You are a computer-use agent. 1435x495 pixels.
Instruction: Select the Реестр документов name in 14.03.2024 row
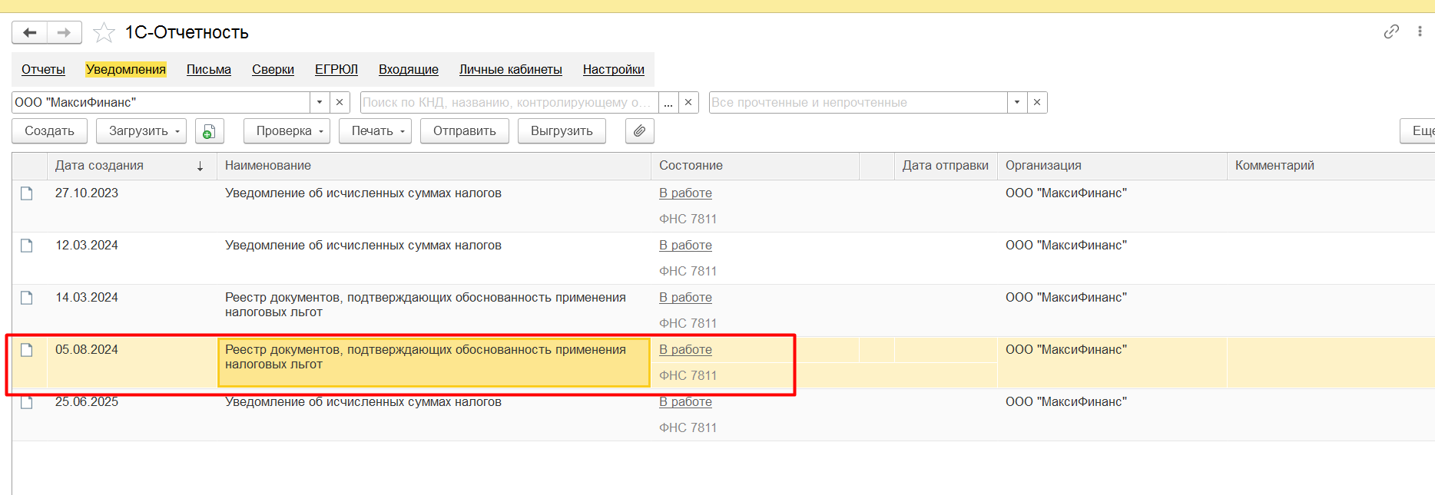point(426,305)
